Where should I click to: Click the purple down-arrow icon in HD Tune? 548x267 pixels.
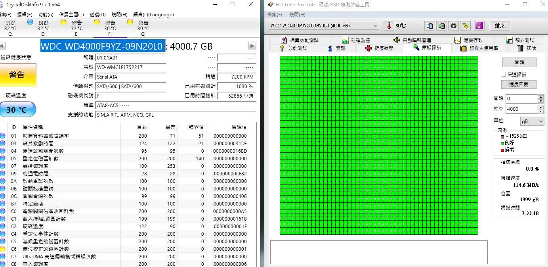[x=479, y=26]
